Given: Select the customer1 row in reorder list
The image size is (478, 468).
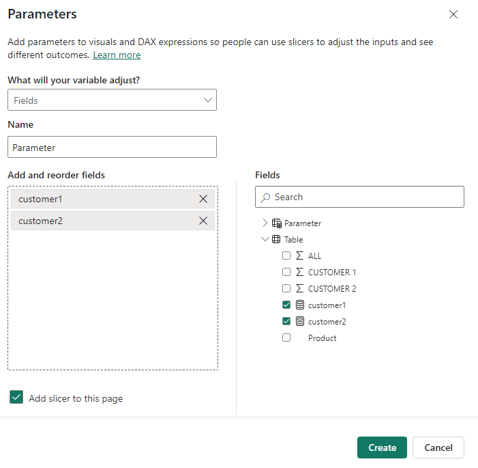Looking at the screenshot, I should pos(113,199).
